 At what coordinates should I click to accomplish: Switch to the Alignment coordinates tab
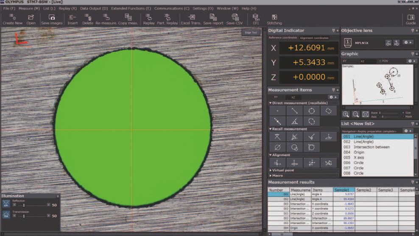[x=314, y=38]
